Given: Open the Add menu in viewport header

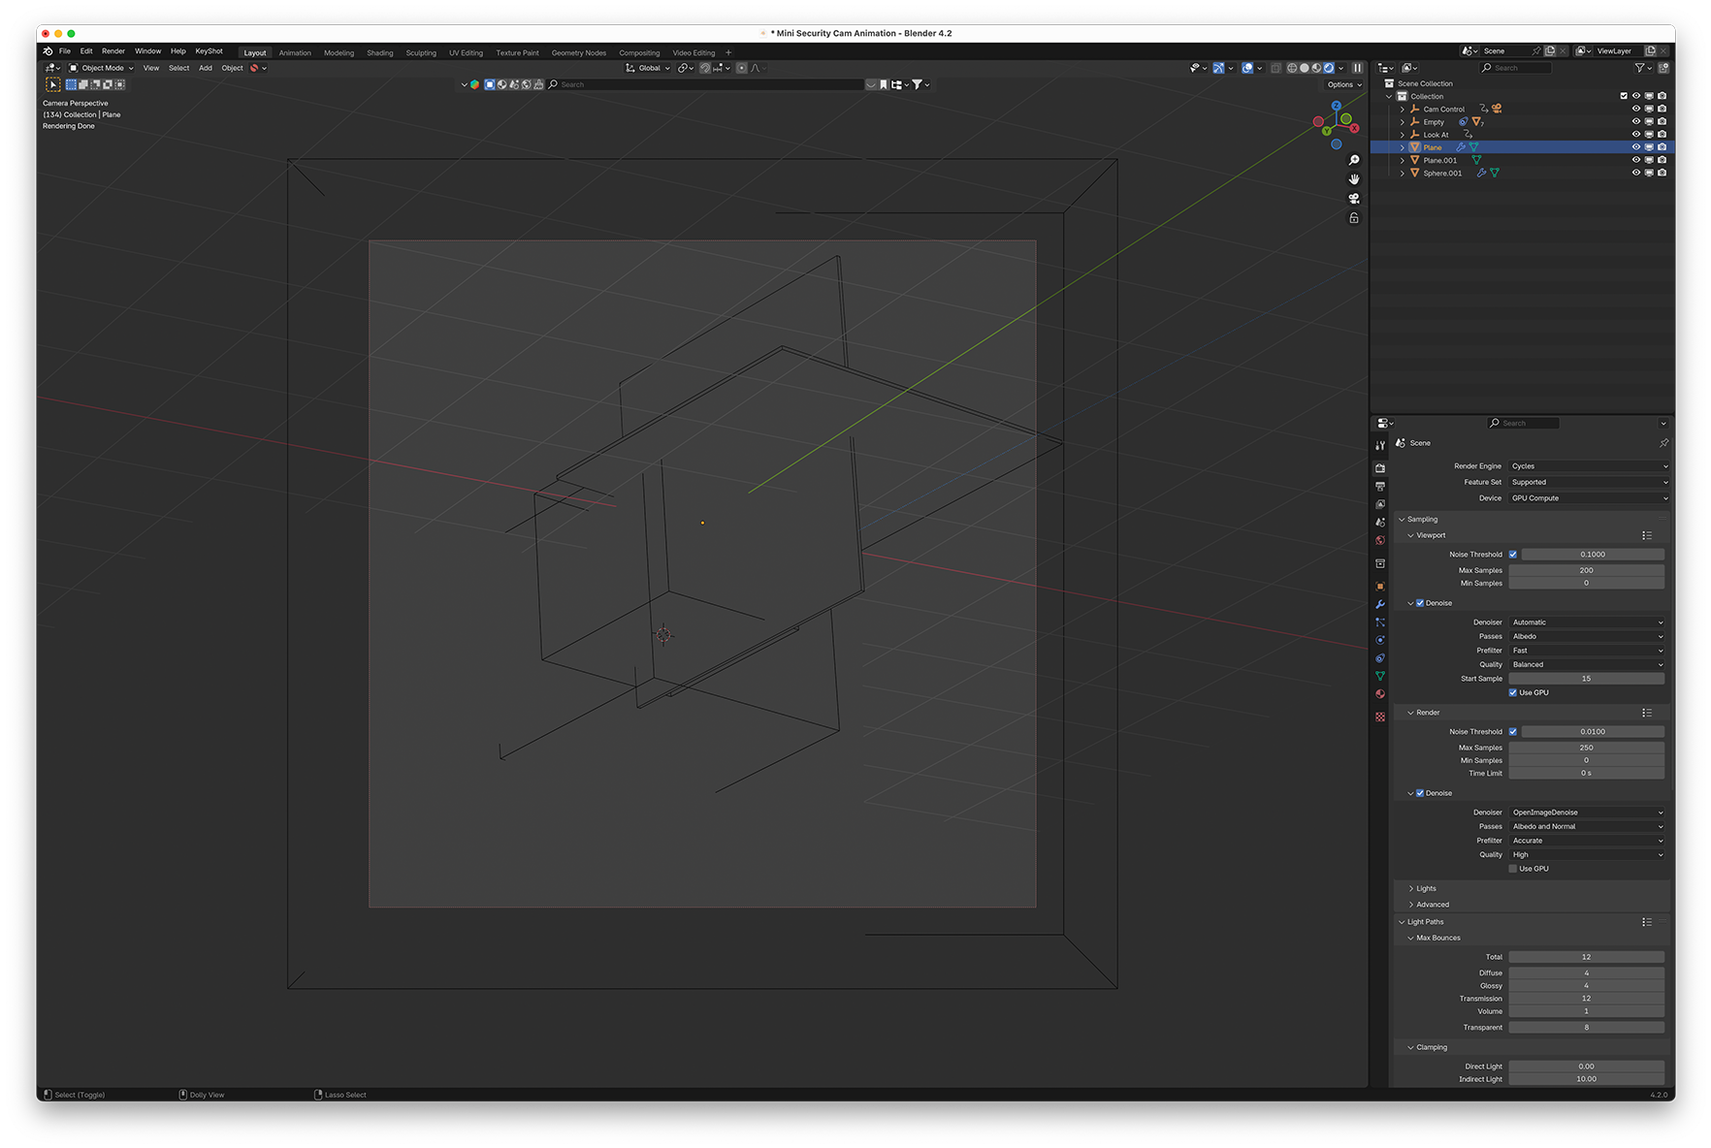Looking at the screenshot, I should (x=206, y=68).
